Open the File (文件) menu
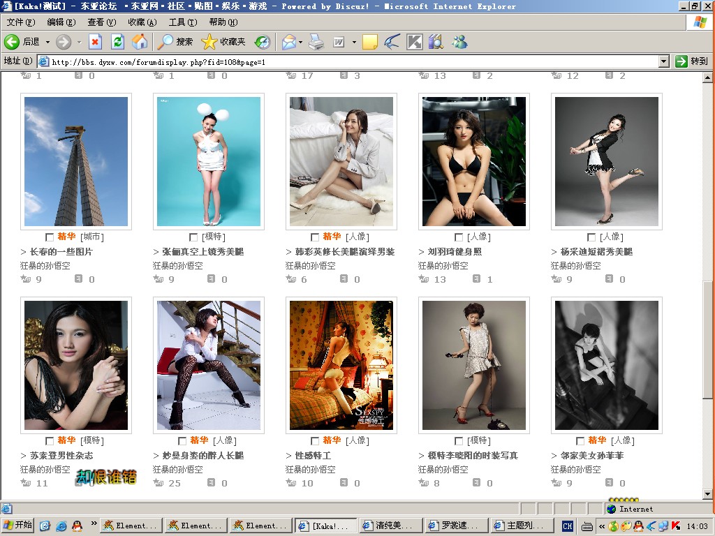715x536 pixels. 20,22
